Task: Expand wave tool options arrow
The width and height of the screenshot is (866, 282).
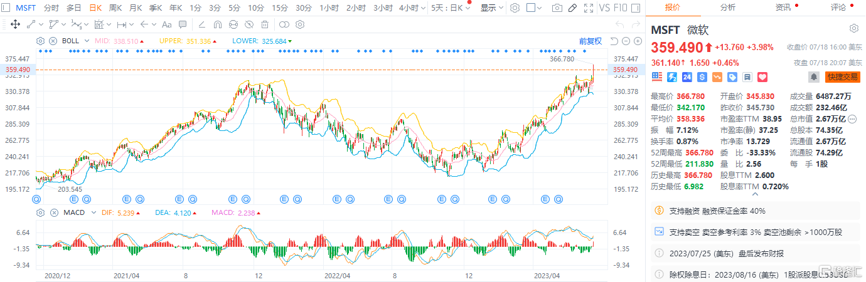Action: [86, 24]
